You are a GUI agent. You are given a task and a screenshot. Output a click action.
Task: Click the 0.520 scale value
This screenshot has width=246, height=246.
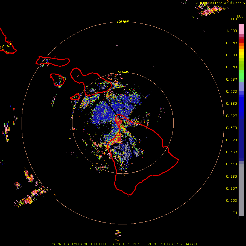click(x=232, y=140)
